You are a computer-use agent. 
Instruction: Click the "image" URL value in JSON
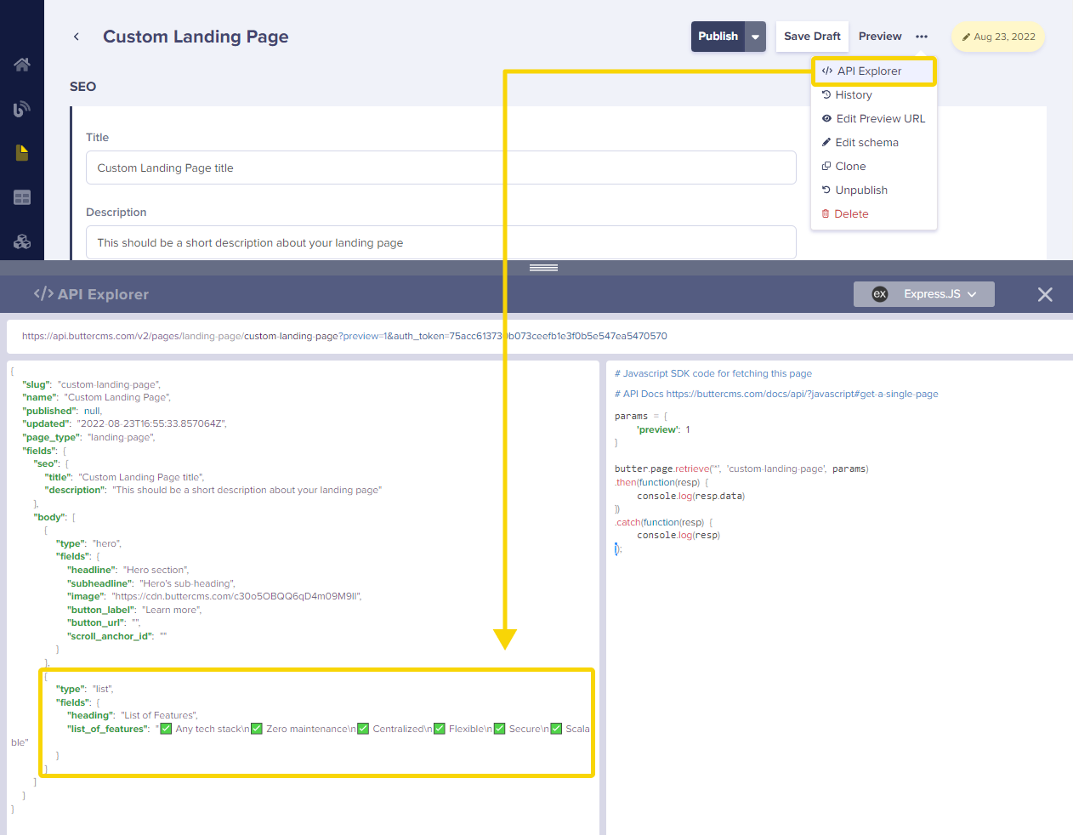pos(236,596)
